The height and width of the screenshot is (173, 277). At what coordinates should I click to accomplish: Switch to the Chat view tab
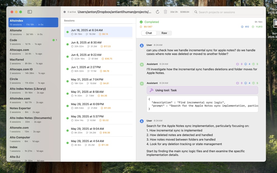(x=149, y=33)
